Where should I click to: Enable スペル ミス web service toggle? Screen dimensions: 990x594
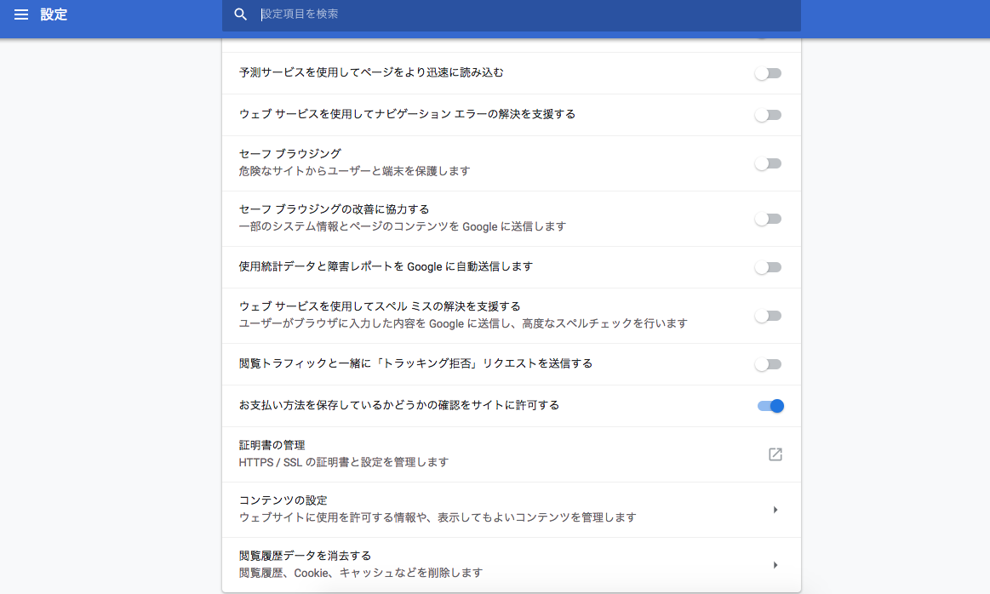coord(768,316)
